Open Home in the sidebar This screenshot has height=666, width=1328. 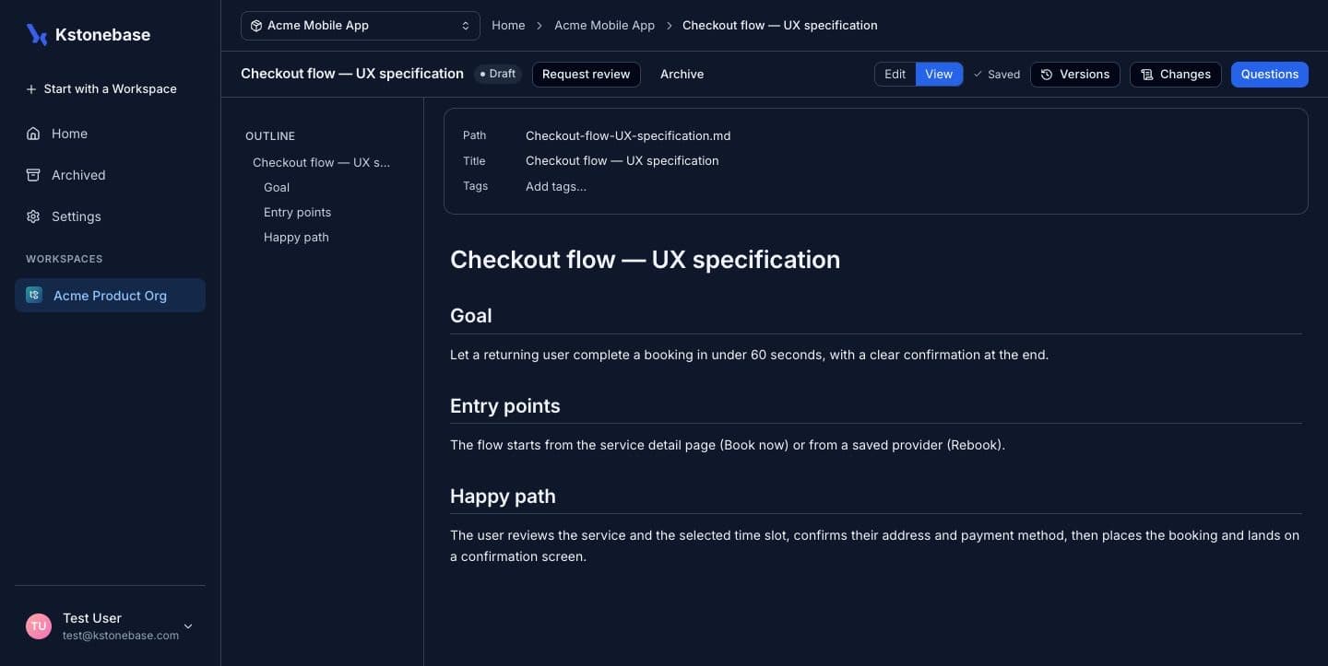(x=110, y=134)
